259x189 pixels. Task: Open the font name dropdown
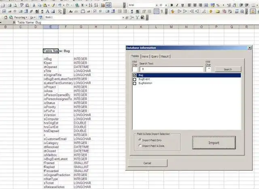157,5
